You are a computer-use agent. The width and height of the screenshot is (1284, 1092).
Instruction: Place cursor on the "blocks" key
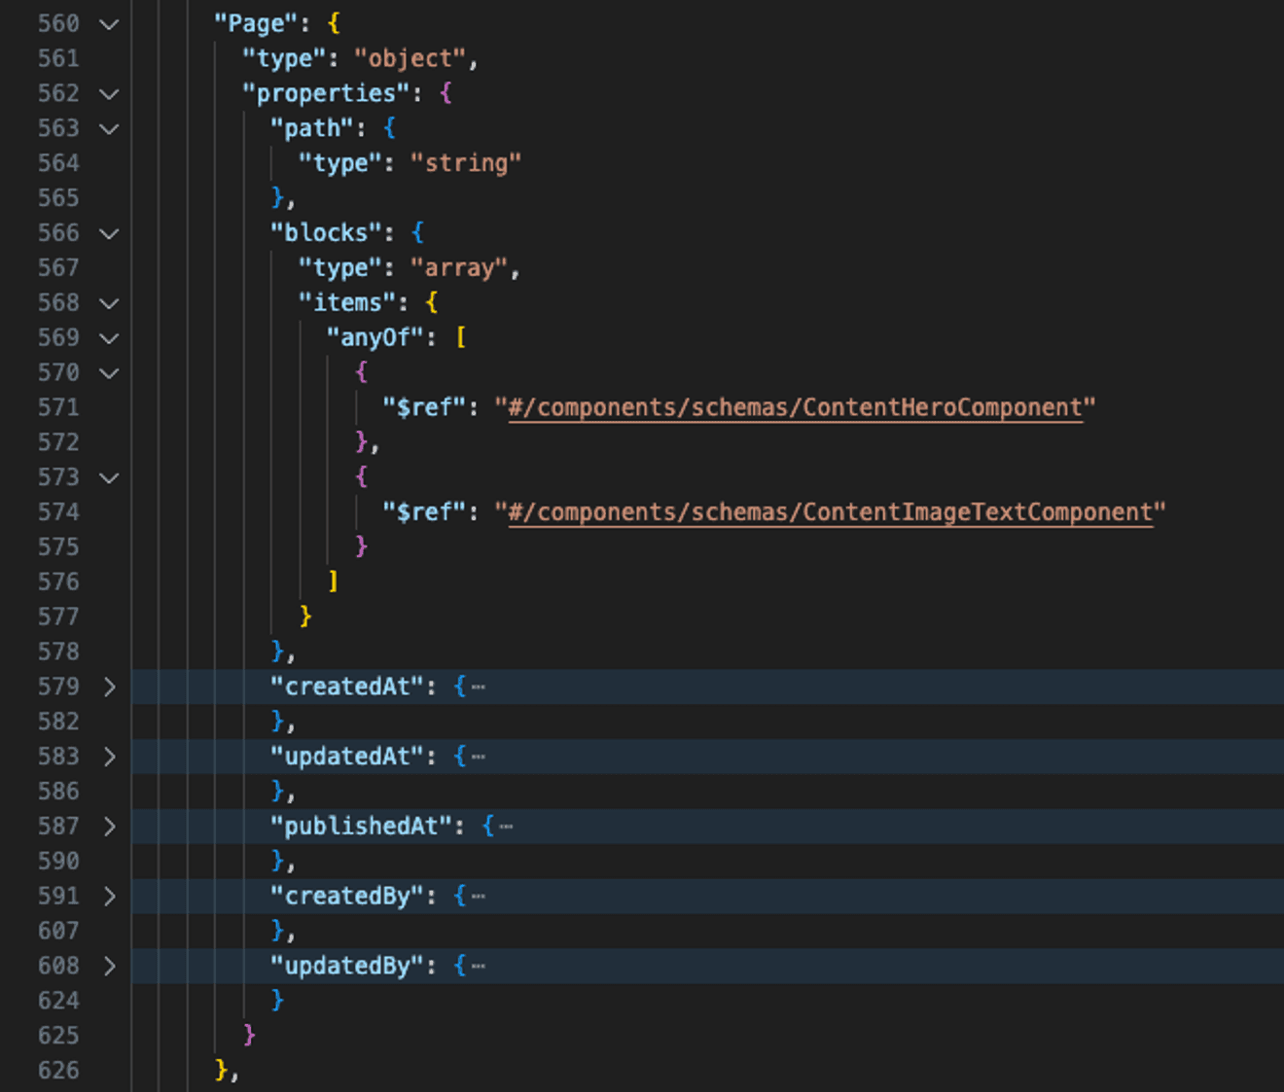[326, 233]
